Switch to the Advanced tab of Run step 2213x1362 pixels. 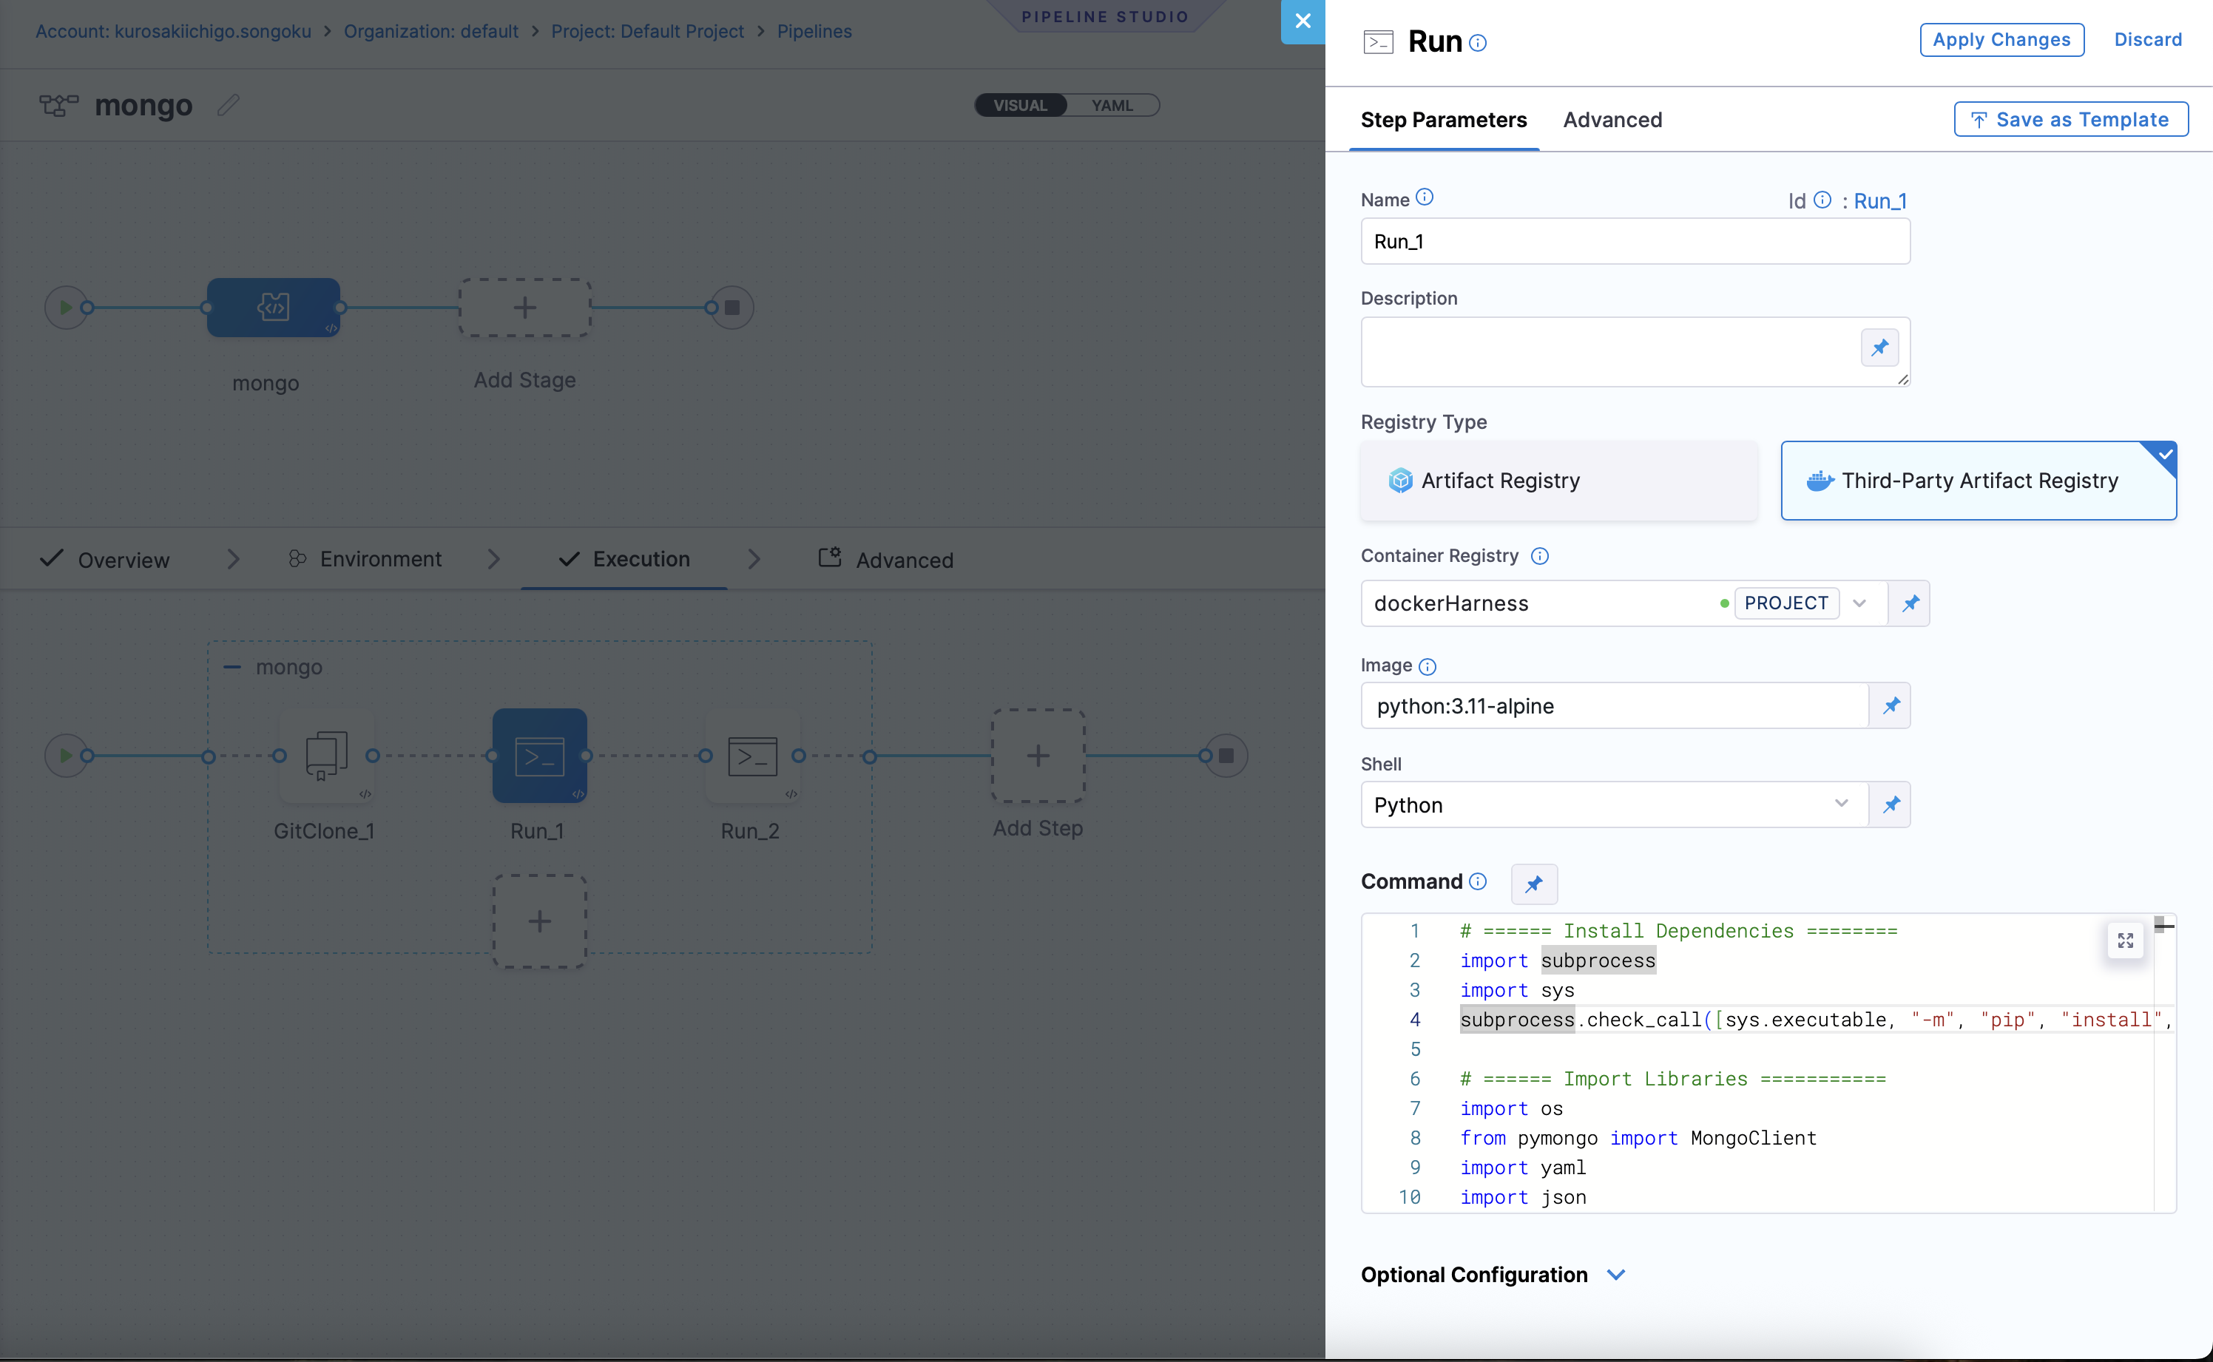[x=1612, y=119]
